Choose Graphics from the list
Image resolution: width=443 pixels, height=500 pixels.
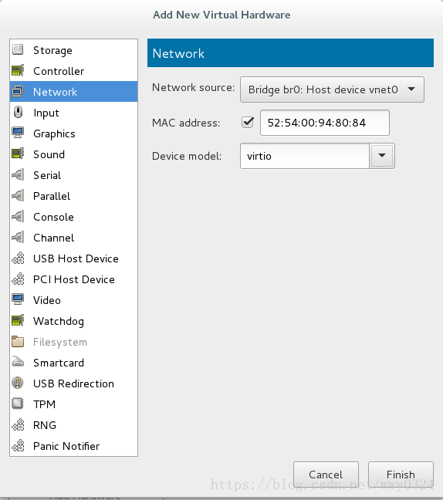tap(73, 133)
